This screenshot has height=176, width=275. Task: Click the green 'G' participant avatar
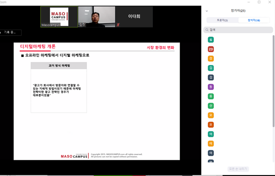coord(211,40)
